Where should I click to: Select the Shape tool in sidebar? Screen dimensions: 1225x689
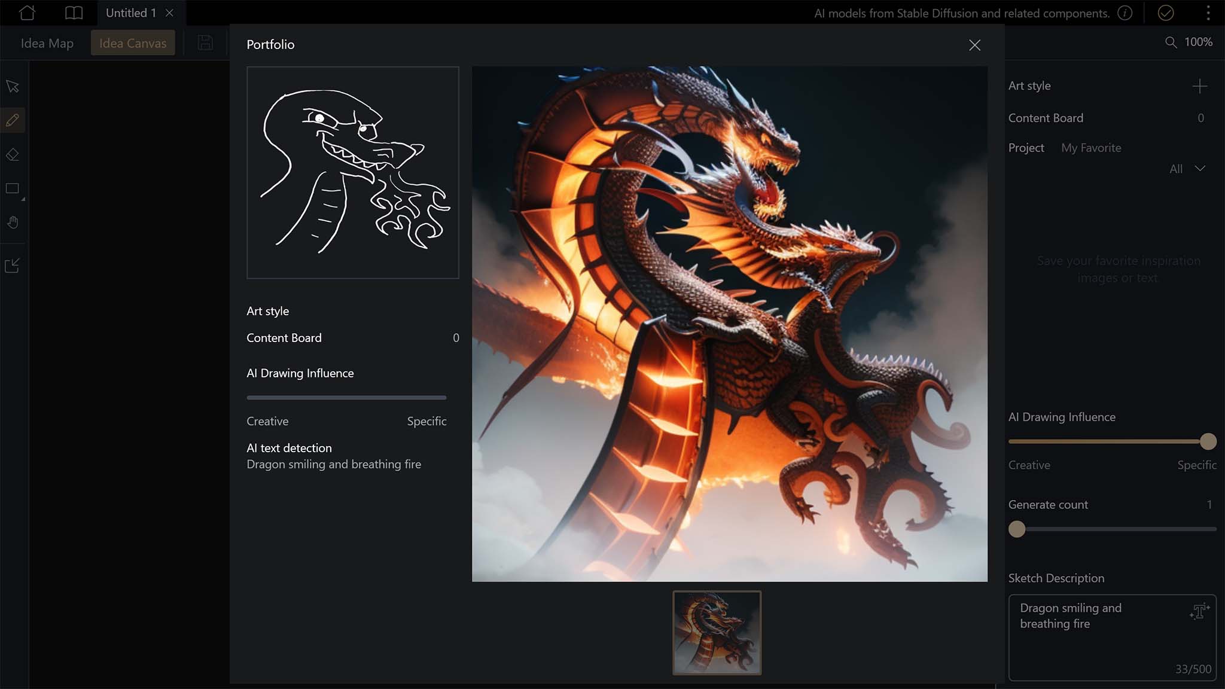click(12, 188)
